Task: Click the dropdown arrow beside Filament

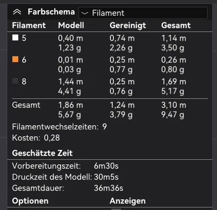Action: pyautogui.click(x=85, y=13)
